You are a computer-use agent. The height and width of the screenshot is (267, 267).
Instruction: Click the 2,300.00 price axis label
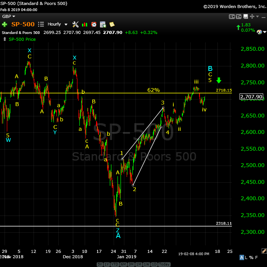point(253,232)
